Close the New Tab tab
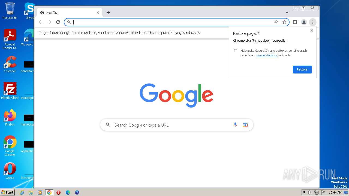The width and height of the screenshot is (349, 196). point(98,13)
